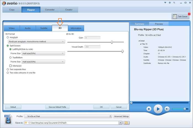
Task: Choose Left/Right (Side by side) option
Action: (x=10, y=49)
